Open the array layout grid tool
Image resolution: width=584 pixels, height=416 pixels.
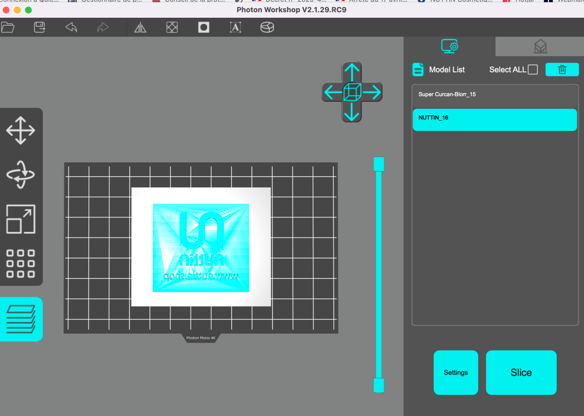[x=21, y=264]
